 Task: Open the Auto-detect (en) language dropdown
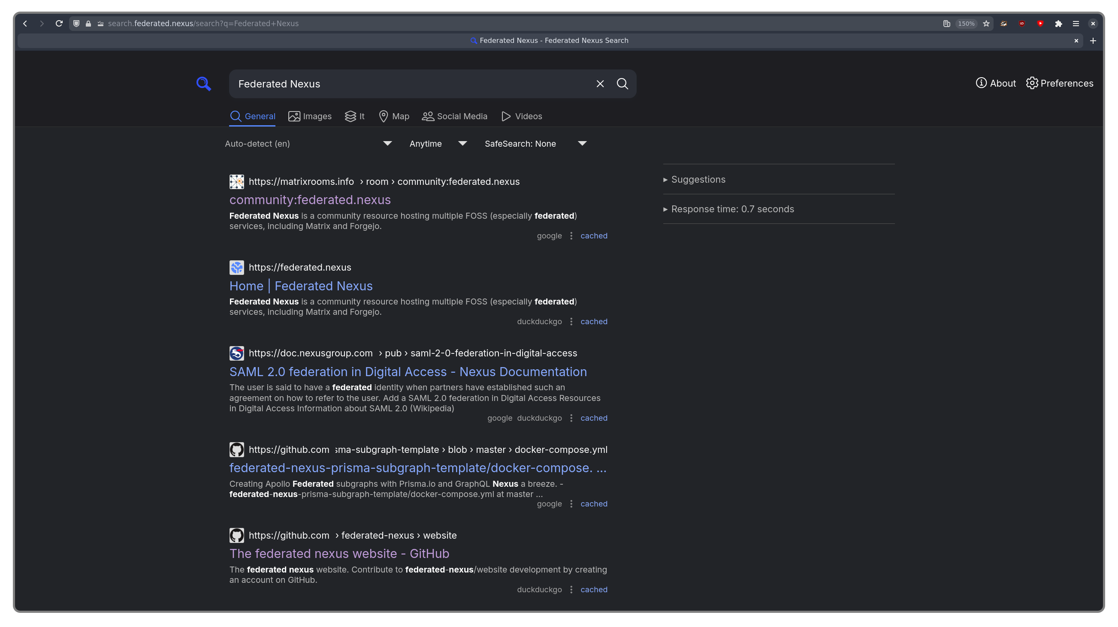click(308, 144)
